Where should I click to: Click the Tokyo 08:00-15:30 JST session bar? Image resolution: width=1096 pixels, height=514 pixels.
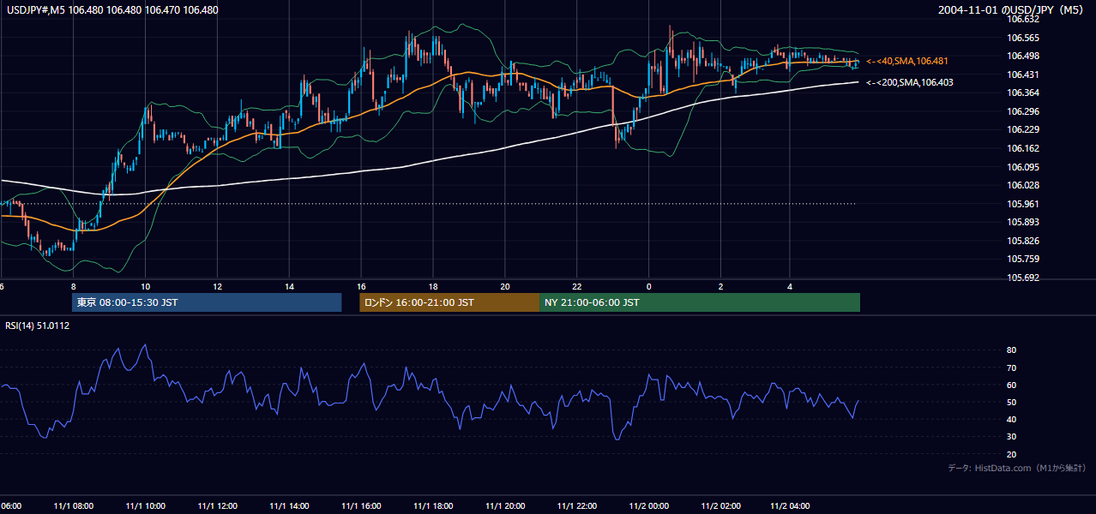[207, 302]
